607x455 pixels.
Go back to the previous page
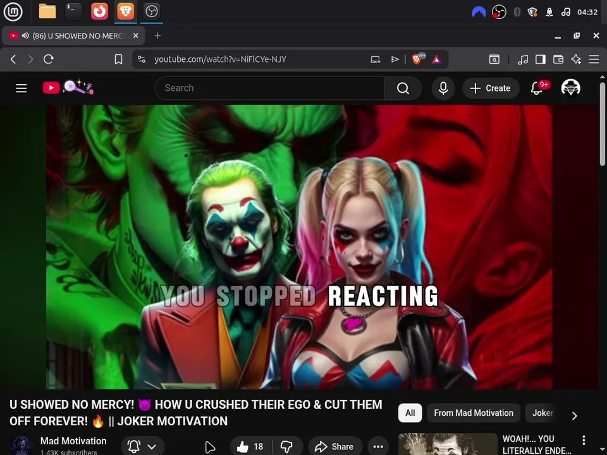[13, 59]
